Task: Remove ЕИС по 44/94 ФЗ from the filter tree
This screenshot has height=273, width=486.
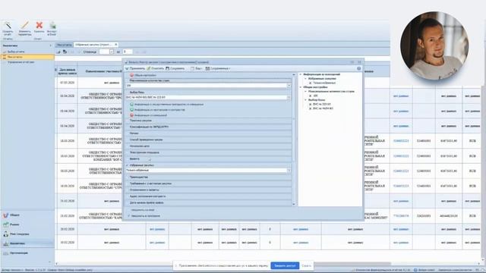Action: click(x=311, y=108)
